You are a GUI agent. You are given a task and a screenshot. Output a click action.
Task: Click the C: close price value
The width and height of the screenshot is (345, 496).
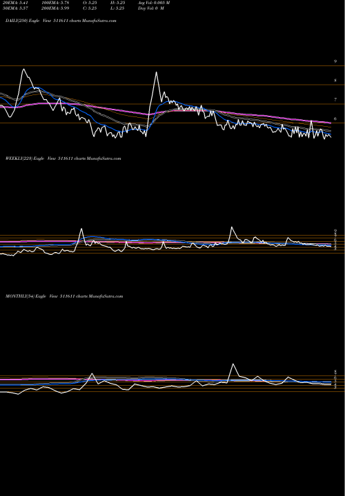pyautogui.click(x=90, y=8)
